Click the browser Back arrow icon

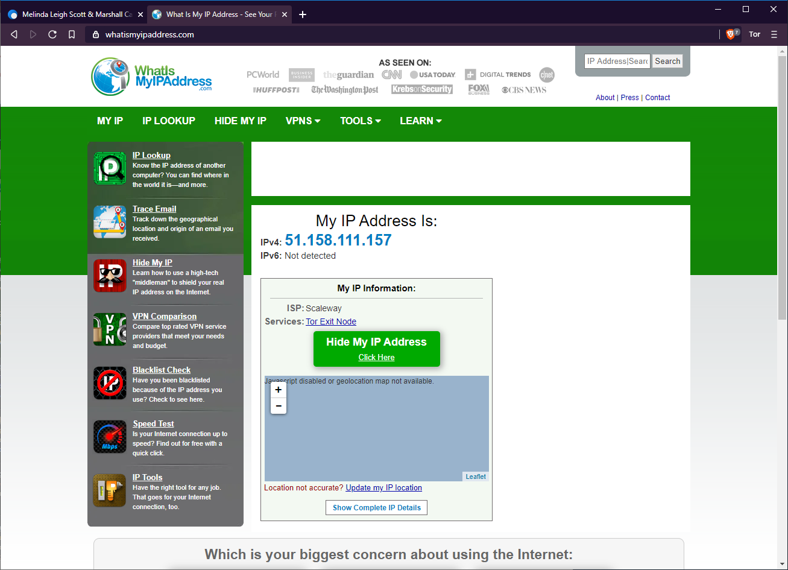pyautogui.click(x=14, y=34)
